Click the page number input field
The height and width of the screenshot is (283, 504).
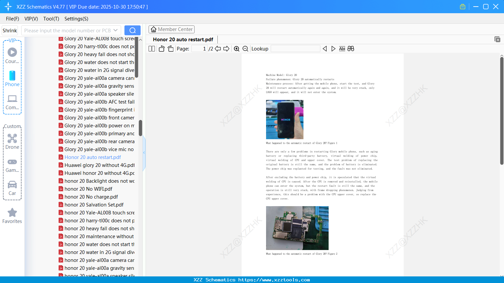(x=200, y=48)
